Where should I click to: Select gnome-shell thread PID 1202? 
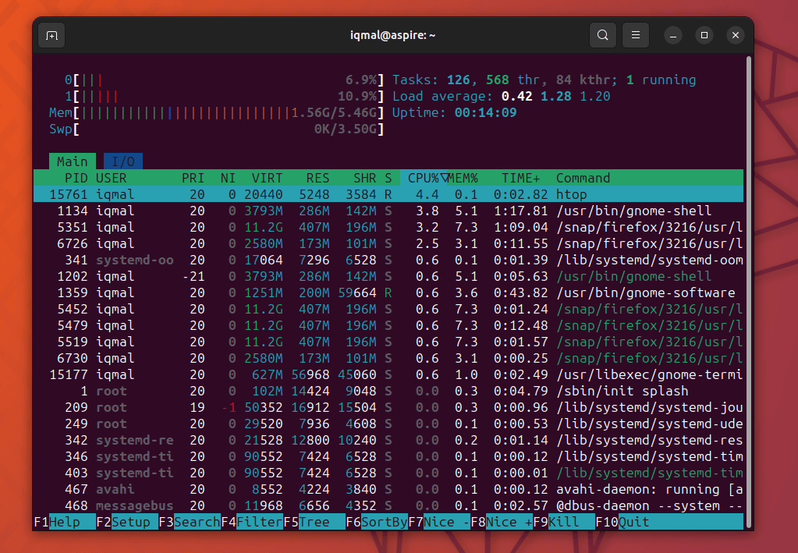388,276
